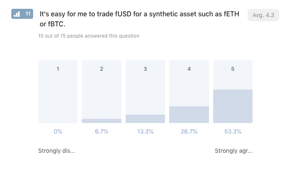Select rating column 4 bar
The image size is (289, 172).
189,92
